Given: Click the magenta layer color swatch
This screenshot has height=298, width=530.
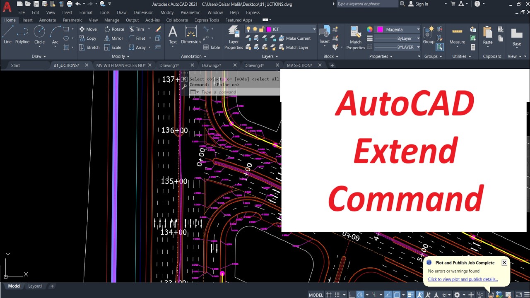Looking at the screenshot, I should coord(269,29).
